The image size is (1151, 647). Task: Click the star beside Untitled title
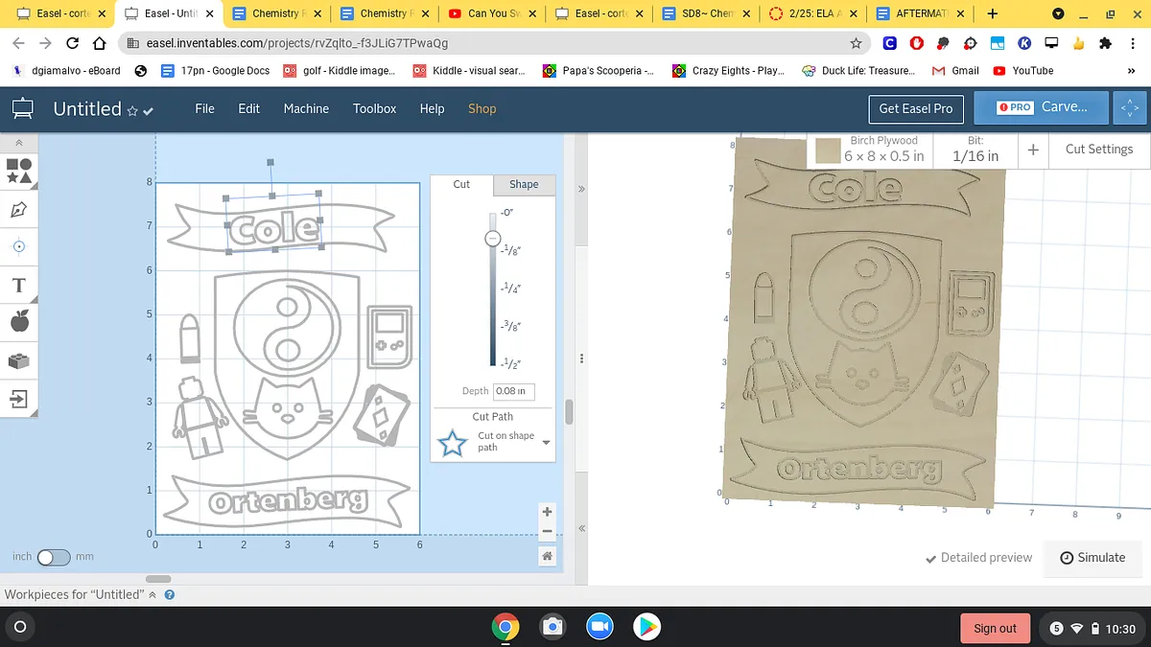coord(132,111)
